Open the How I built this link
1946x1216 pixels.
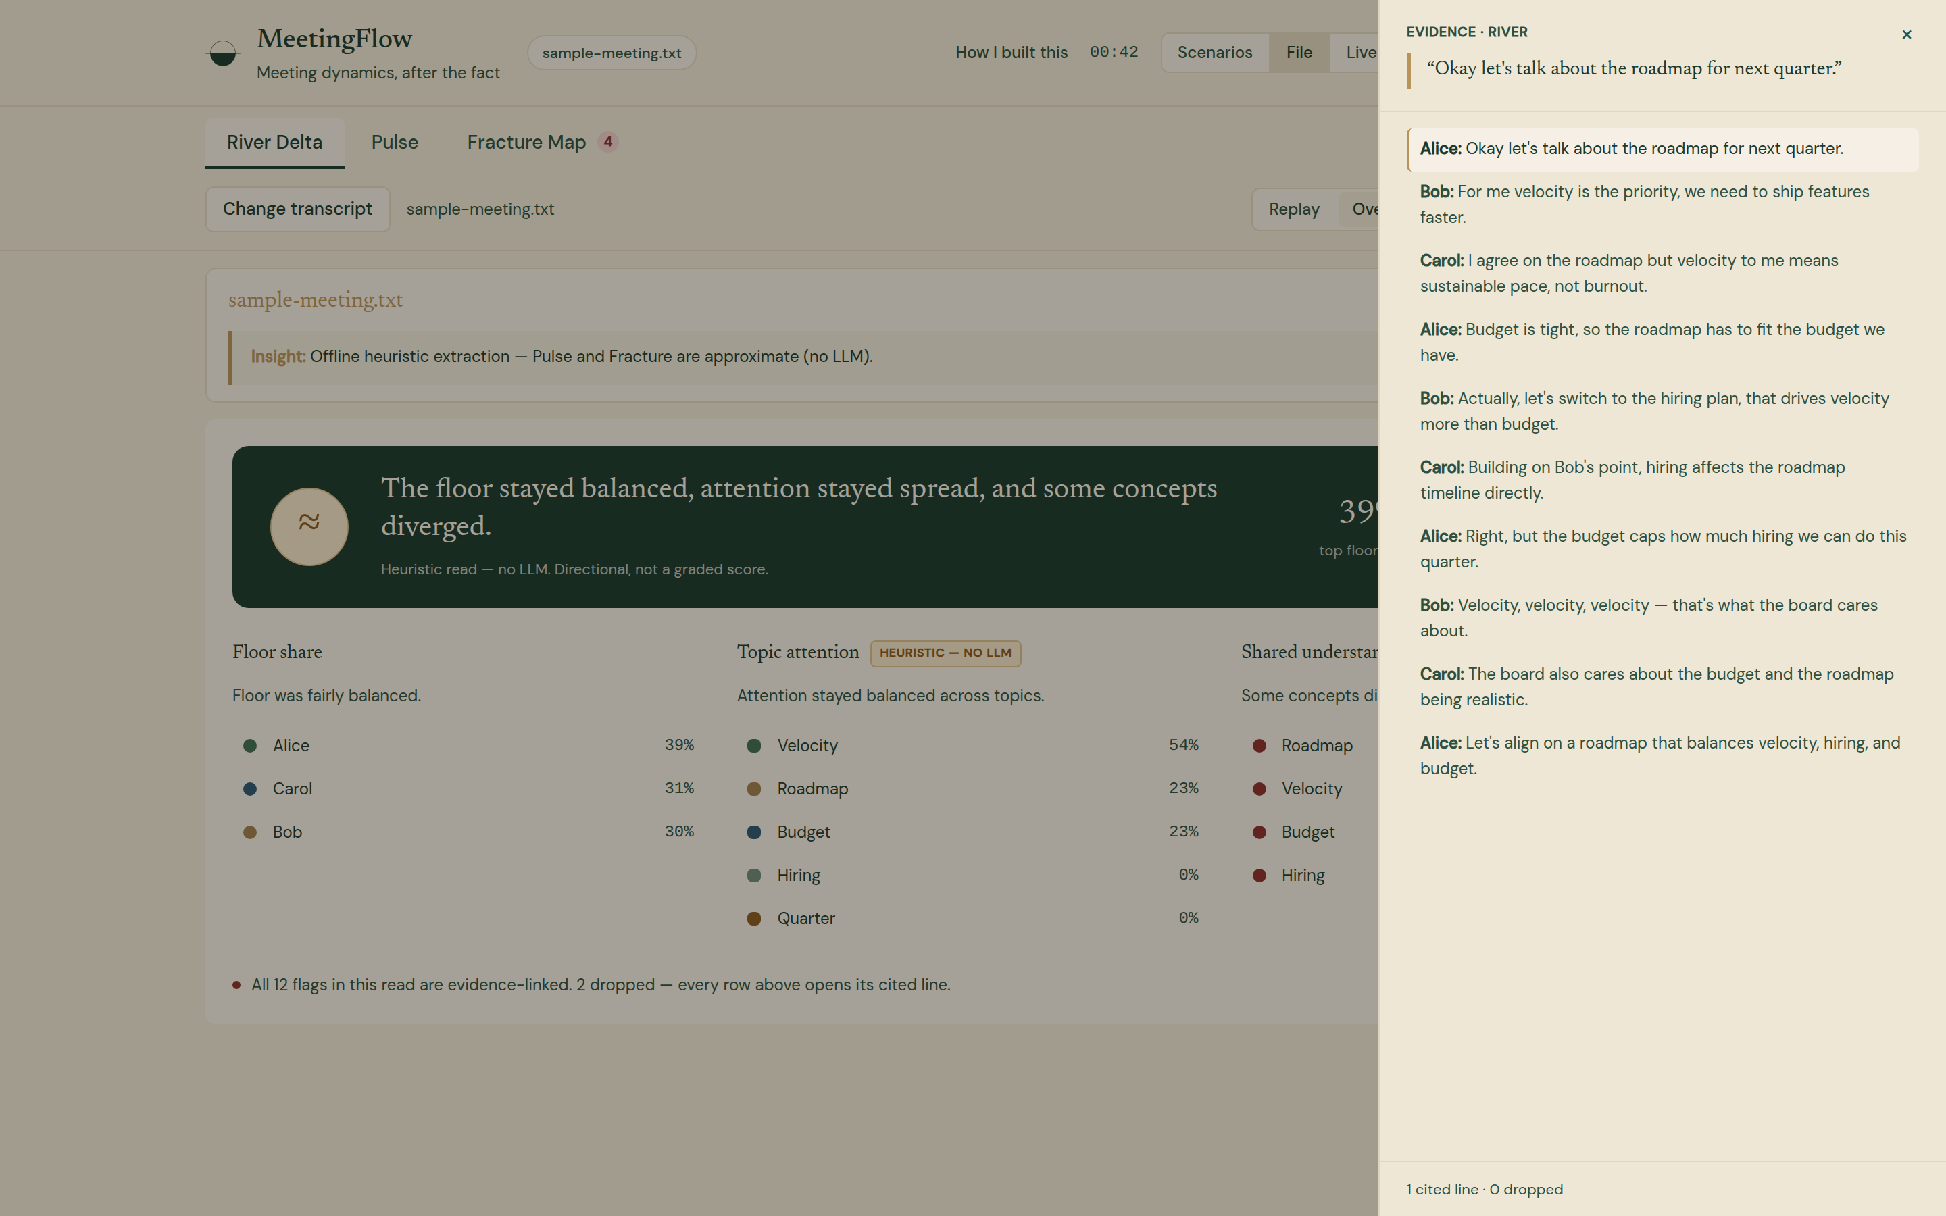(x=1012, y=52)
